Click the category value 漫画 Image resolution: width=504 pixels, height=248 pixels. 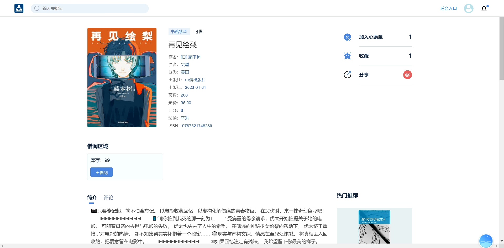(185, 72)
